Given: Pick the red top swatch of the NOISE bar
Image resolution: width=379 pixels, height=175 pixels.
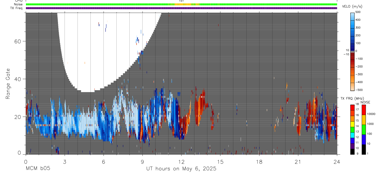Looking at the screenshot, I should coord(364,110).
